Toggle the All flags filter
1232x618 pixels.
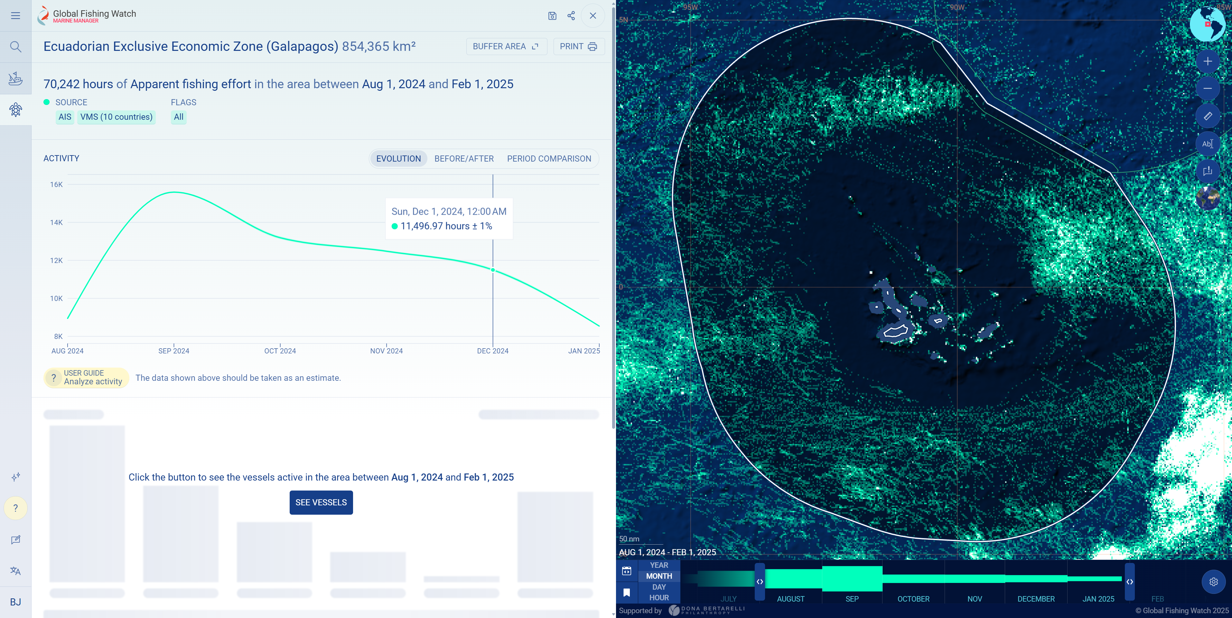coord(178,117)
